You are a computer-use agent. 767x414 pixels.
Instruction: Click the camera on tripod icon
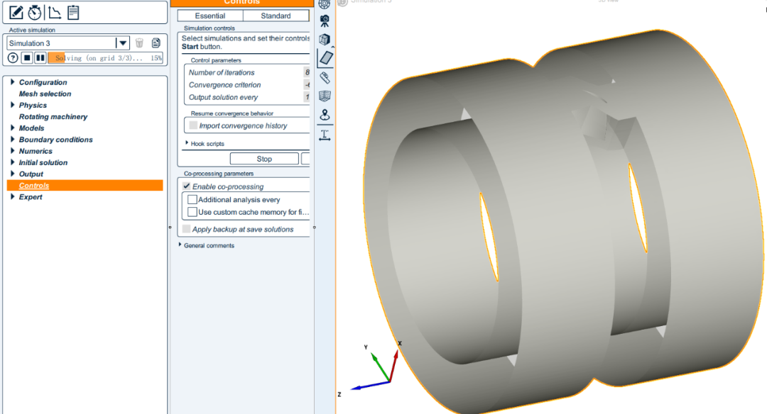325,21
